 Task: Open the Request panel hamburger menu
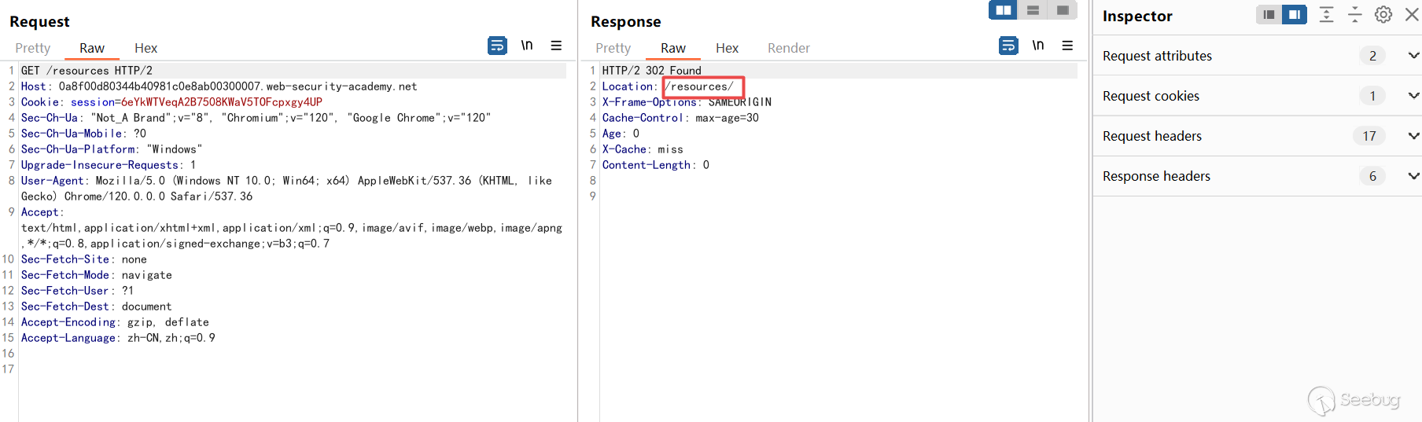click(556, 46)
